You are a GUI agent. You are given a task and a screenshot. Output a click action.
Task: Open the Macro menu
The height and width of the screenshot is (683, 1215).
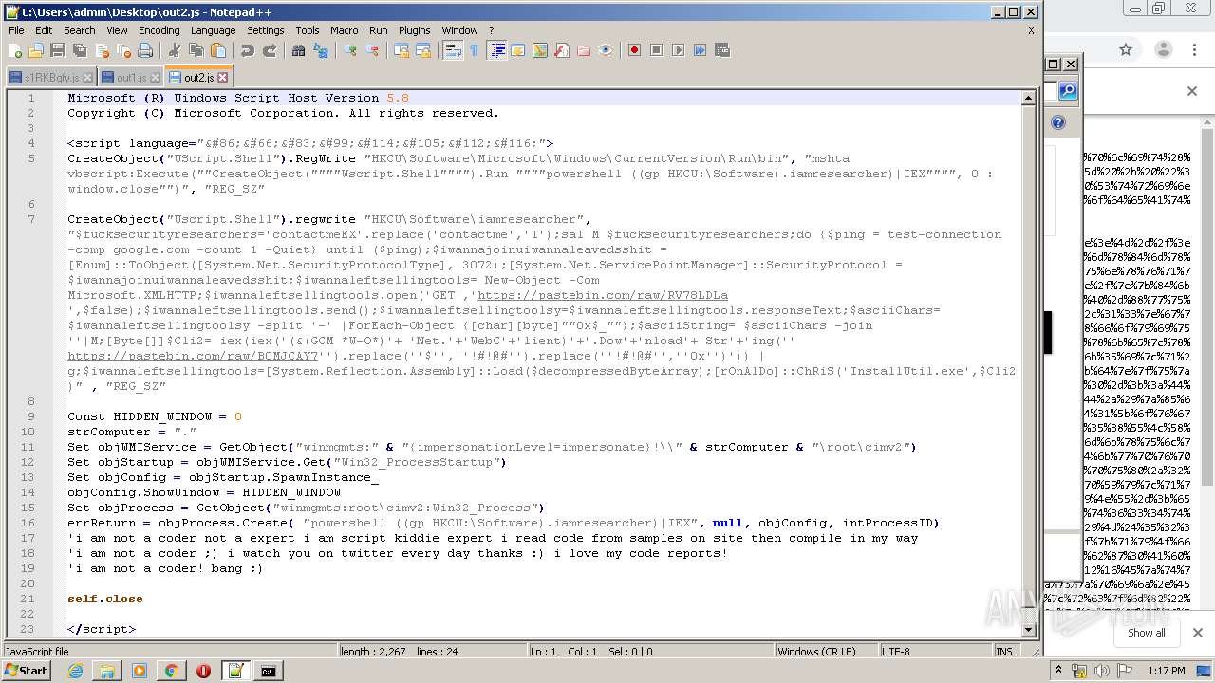pyautogui.click(x=345, y=30)
